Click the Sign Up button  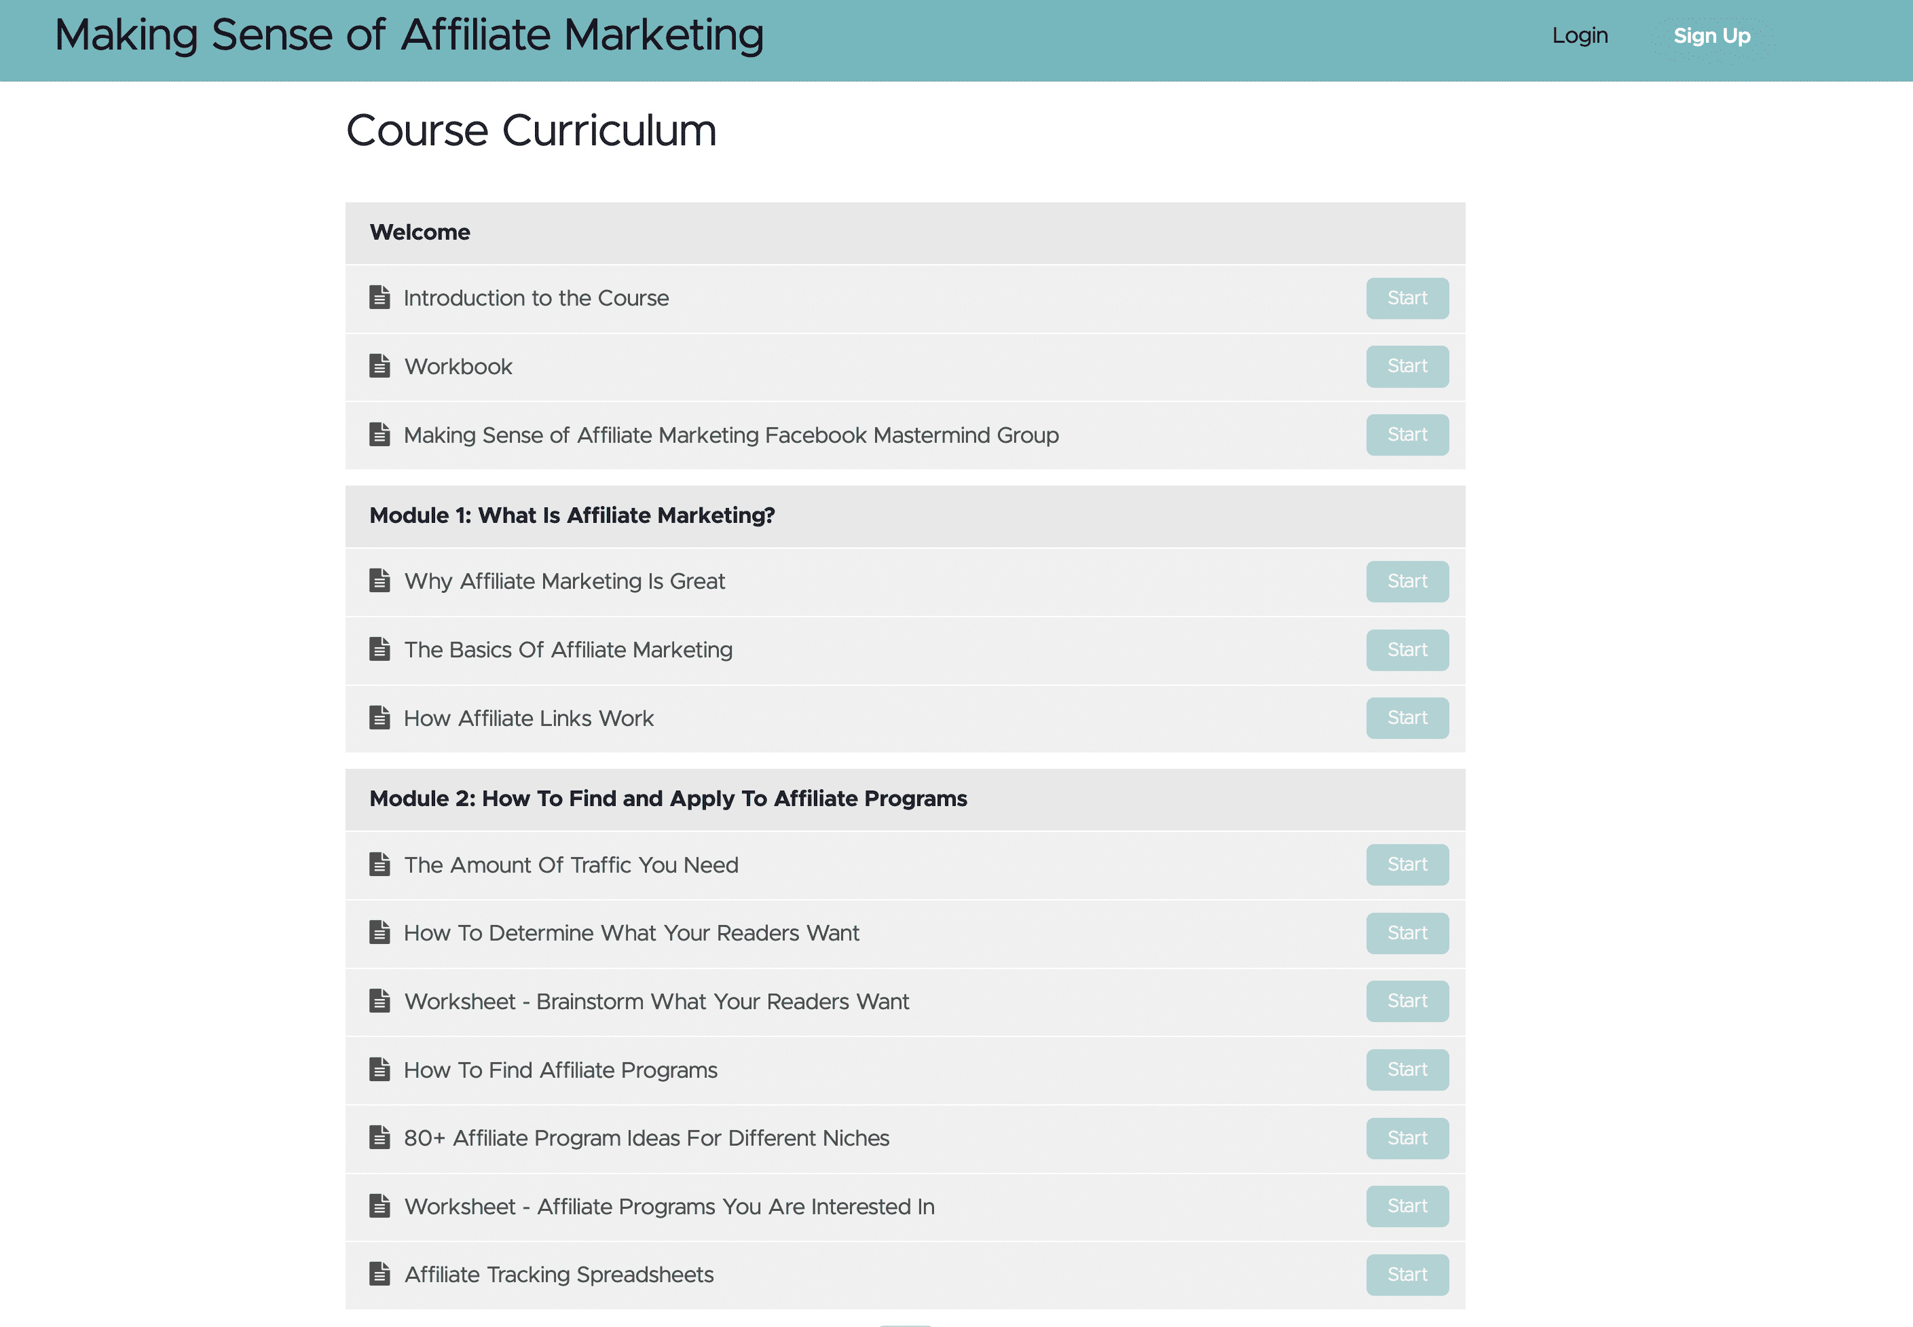tap(1712, 36)
